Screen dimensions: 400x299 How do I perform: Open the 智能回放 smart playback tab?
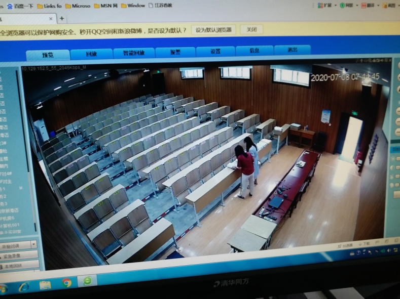[134, 53]
